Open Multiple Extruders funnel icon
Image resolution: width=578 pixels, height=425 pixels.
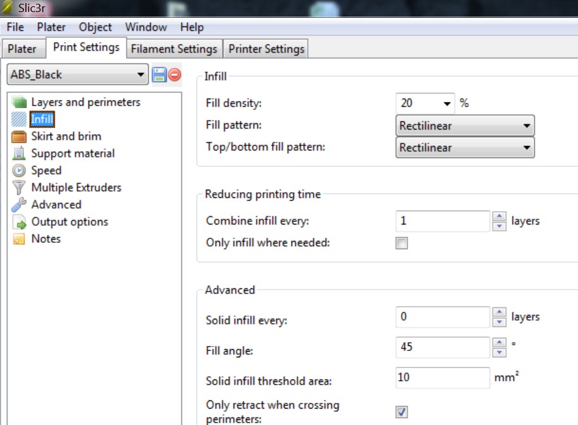click(20, 188)
